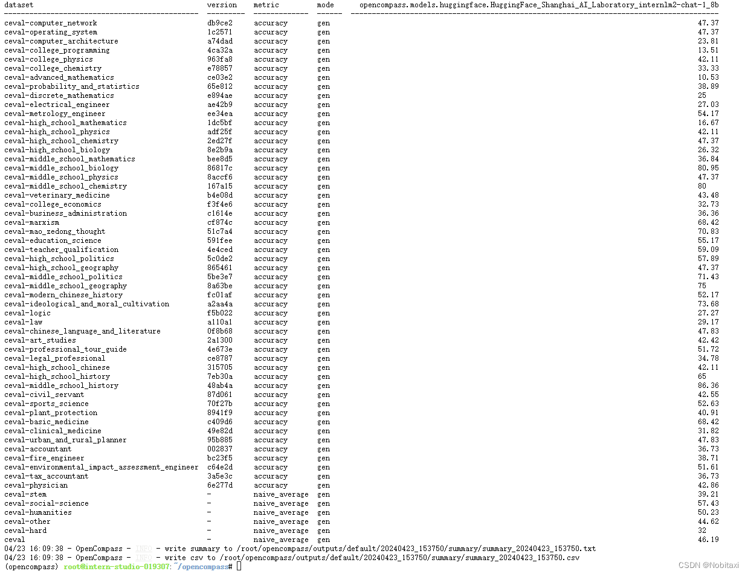Click score 57.43 for ceval-social-science
Image resolution: width=748 pixels, height=574 pixels.
(708, 503)
